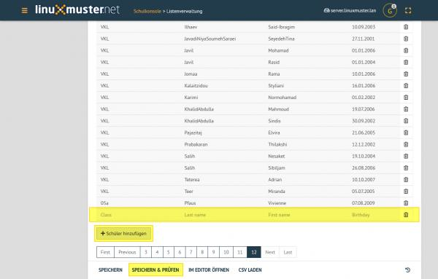Click the linuxmuster.net logo
438x279 pixels.
(77, 9)
